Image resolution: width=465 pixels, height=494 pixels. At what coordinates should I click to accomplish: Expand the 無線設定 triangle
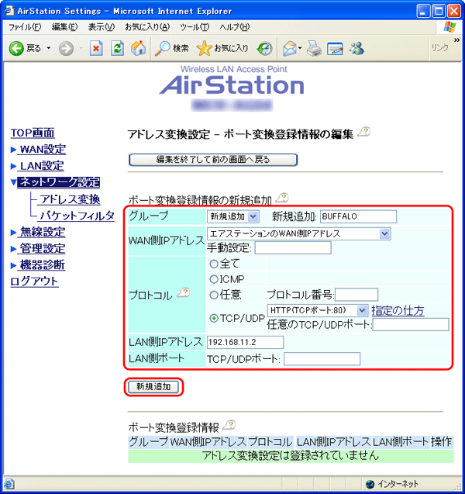13,233
